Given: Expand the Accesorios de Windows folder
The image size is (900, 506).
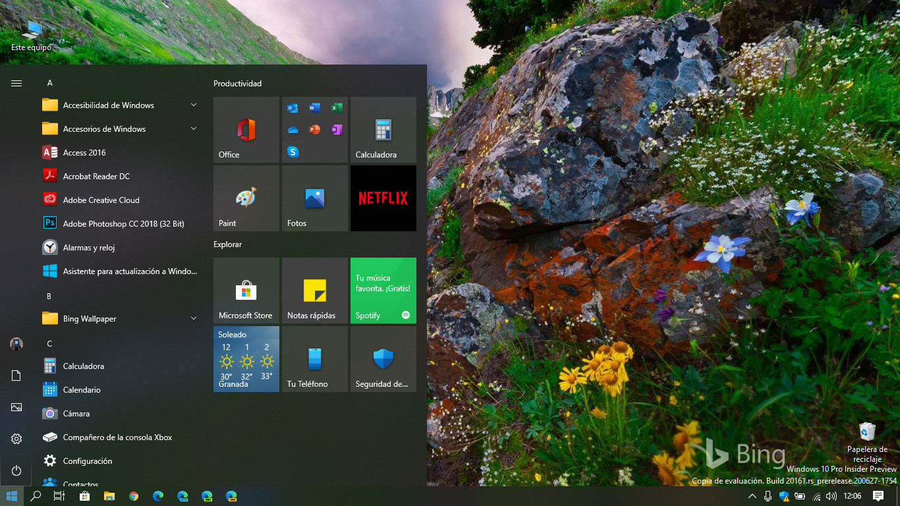Looking at the screenshot, I should pyautogui.click(x=194, y=128).
